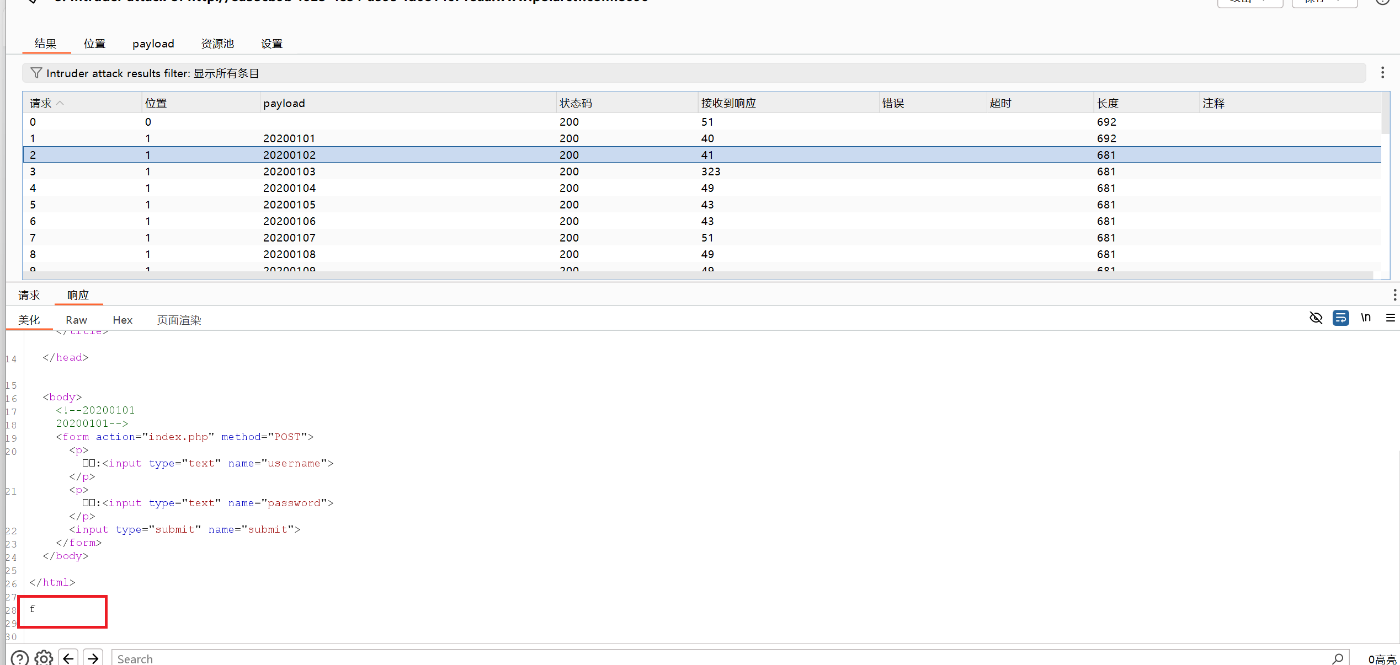Image resolution: width=1400 pixels, height=665 pixels.
Task: Switch to the Hex view tab
Action: (123, 320)
